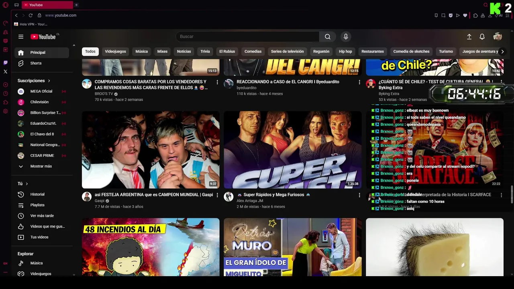514x289 pixels.
Task: Open the cheese video thumbnail
Action: [434, 247]
